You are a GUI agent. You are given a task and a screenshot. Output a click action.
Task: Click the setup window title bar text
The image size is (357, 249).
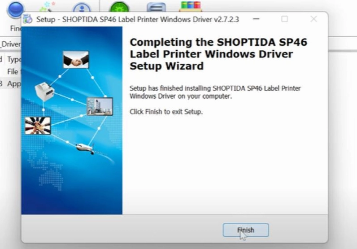point(138,19)
